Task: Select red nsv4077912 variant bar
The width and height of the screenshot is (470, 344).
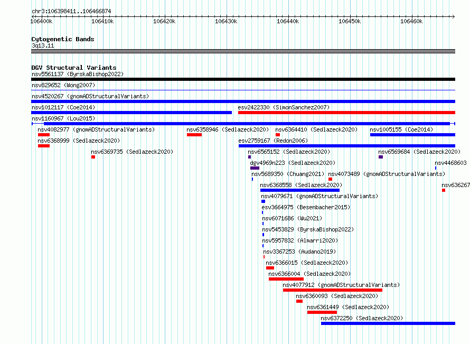Action: click(x=333, y=290)
